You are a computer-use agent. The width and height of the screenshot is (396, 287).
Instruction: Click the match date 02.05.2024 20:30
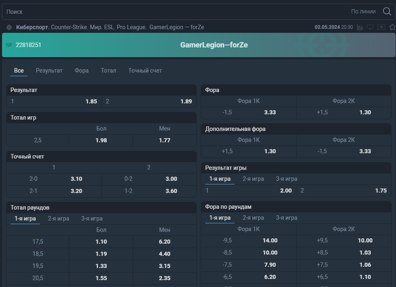coord(334,27)
